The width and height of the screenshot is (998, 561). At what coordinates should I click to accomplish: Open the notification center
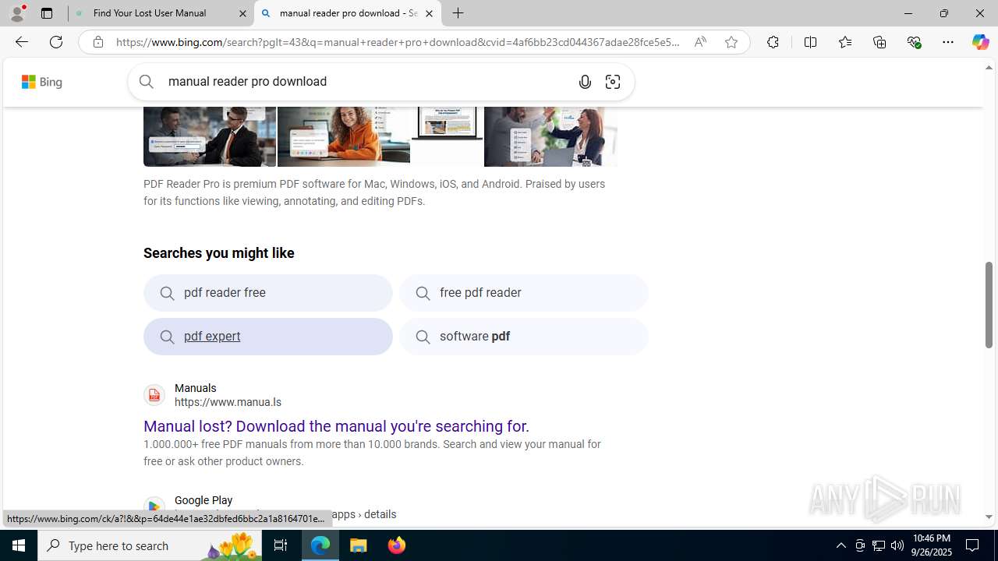[x=973, y=545]
